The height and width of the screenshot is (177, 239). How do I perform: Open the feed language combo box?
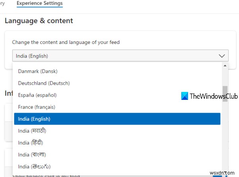120,56
